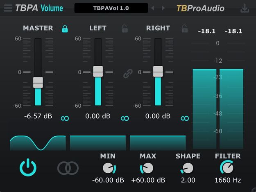Click the SHAPE knob
The width and height of the screenshot is (256, 192).
187,168
